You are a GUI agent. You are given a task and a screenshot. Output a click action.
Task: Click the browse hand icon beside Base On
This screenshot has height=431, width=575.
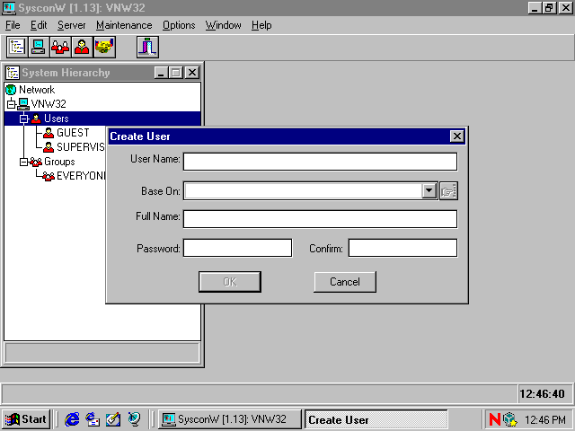pos(448,191)
